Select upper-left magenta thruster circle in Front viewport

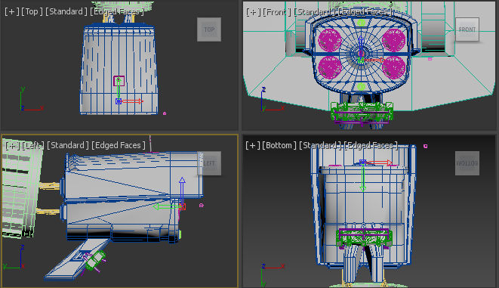pyautogui.click(x=330, y=40)
